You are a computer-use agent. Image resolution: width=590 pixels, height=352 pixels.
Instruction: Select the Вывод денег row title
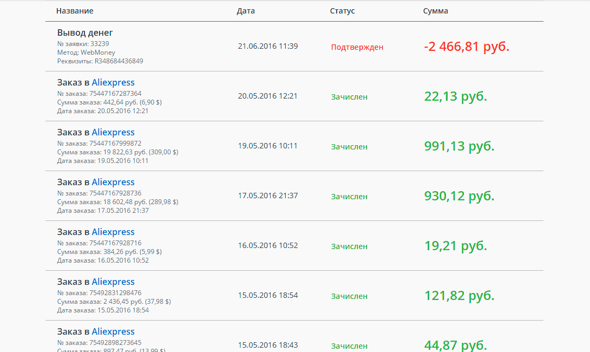pyautogui.click(x=85, y=32)
